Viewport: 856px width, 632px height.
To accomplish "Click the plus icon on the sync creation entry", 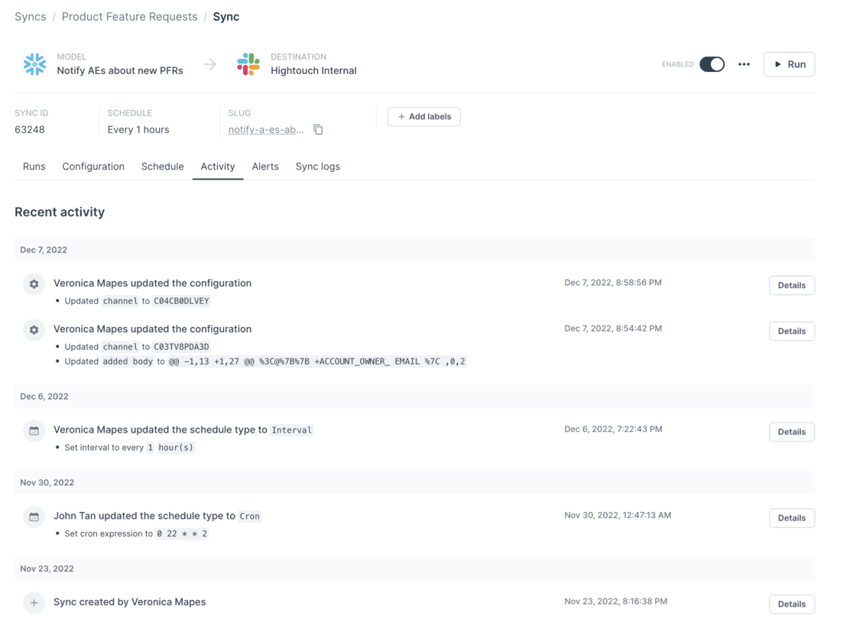I will click(x=34, y=602).
